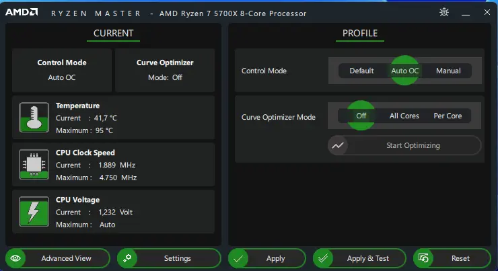Viewport: 498px width, 271px height.
Task: Click the thermometer temperature icon
Action: click(34, 117)
